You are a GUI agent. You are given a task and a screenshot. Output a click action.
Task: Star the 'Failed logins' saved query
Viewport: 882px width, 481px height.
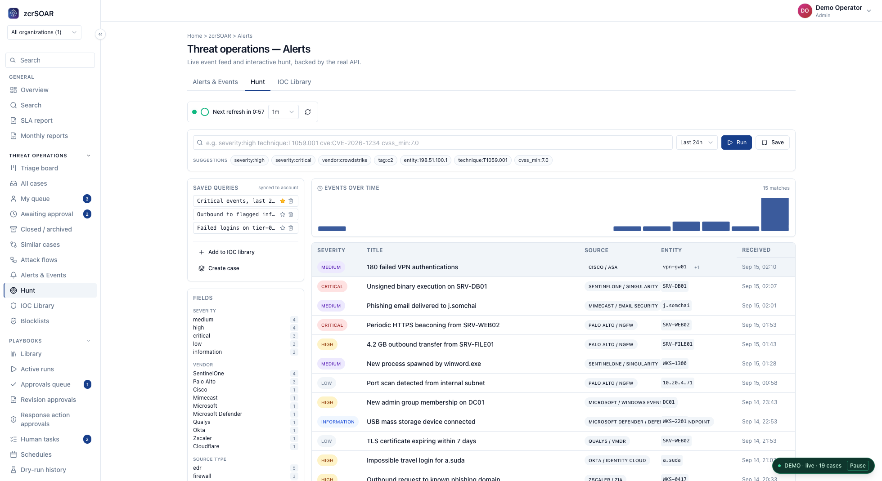point(283,228)
